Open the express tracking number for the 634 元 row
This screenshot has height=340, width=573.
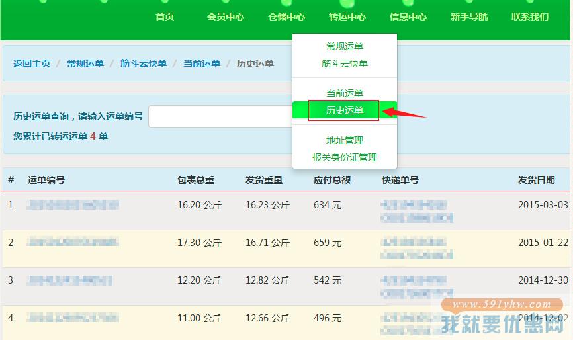click(417, 212)
